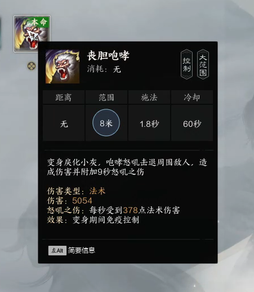Click the 消耗: 无 cost line

tap(104, 69)
